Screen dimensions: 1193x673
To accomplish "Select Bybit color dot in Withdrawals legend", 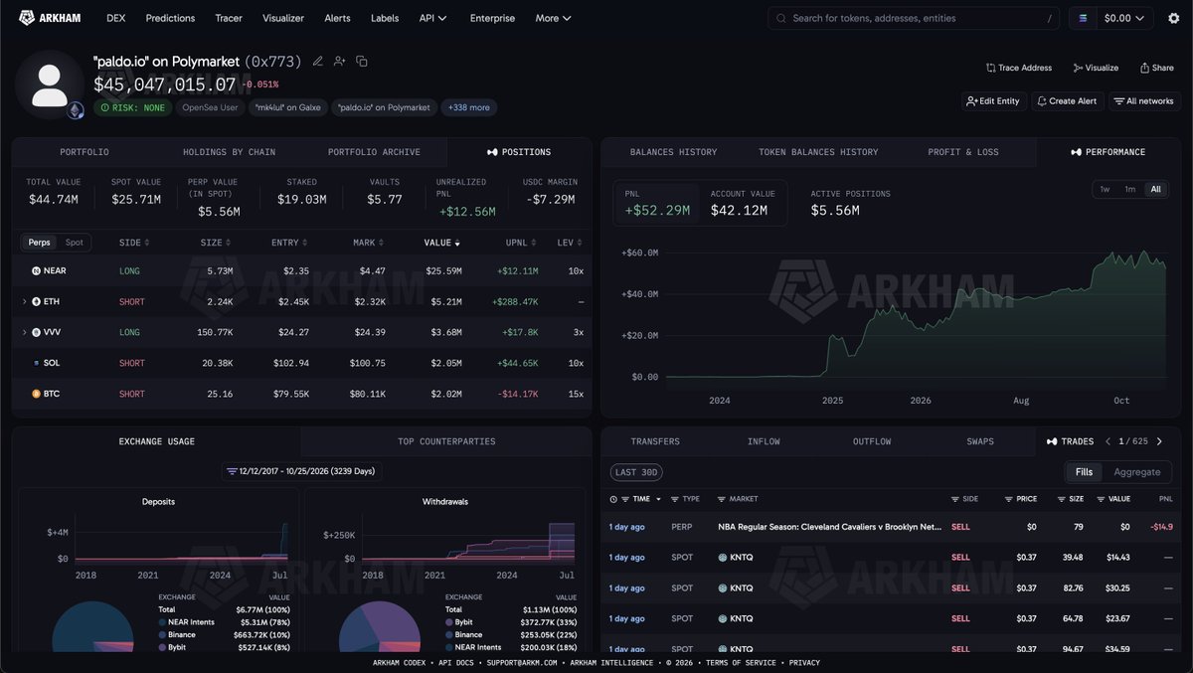I will click(448, 620).
